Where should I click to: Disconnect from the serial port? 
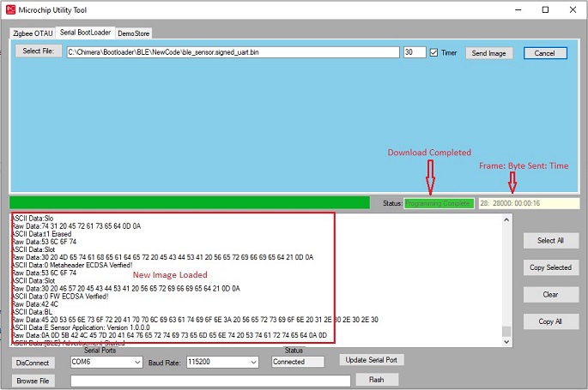(x=33, y=363)
